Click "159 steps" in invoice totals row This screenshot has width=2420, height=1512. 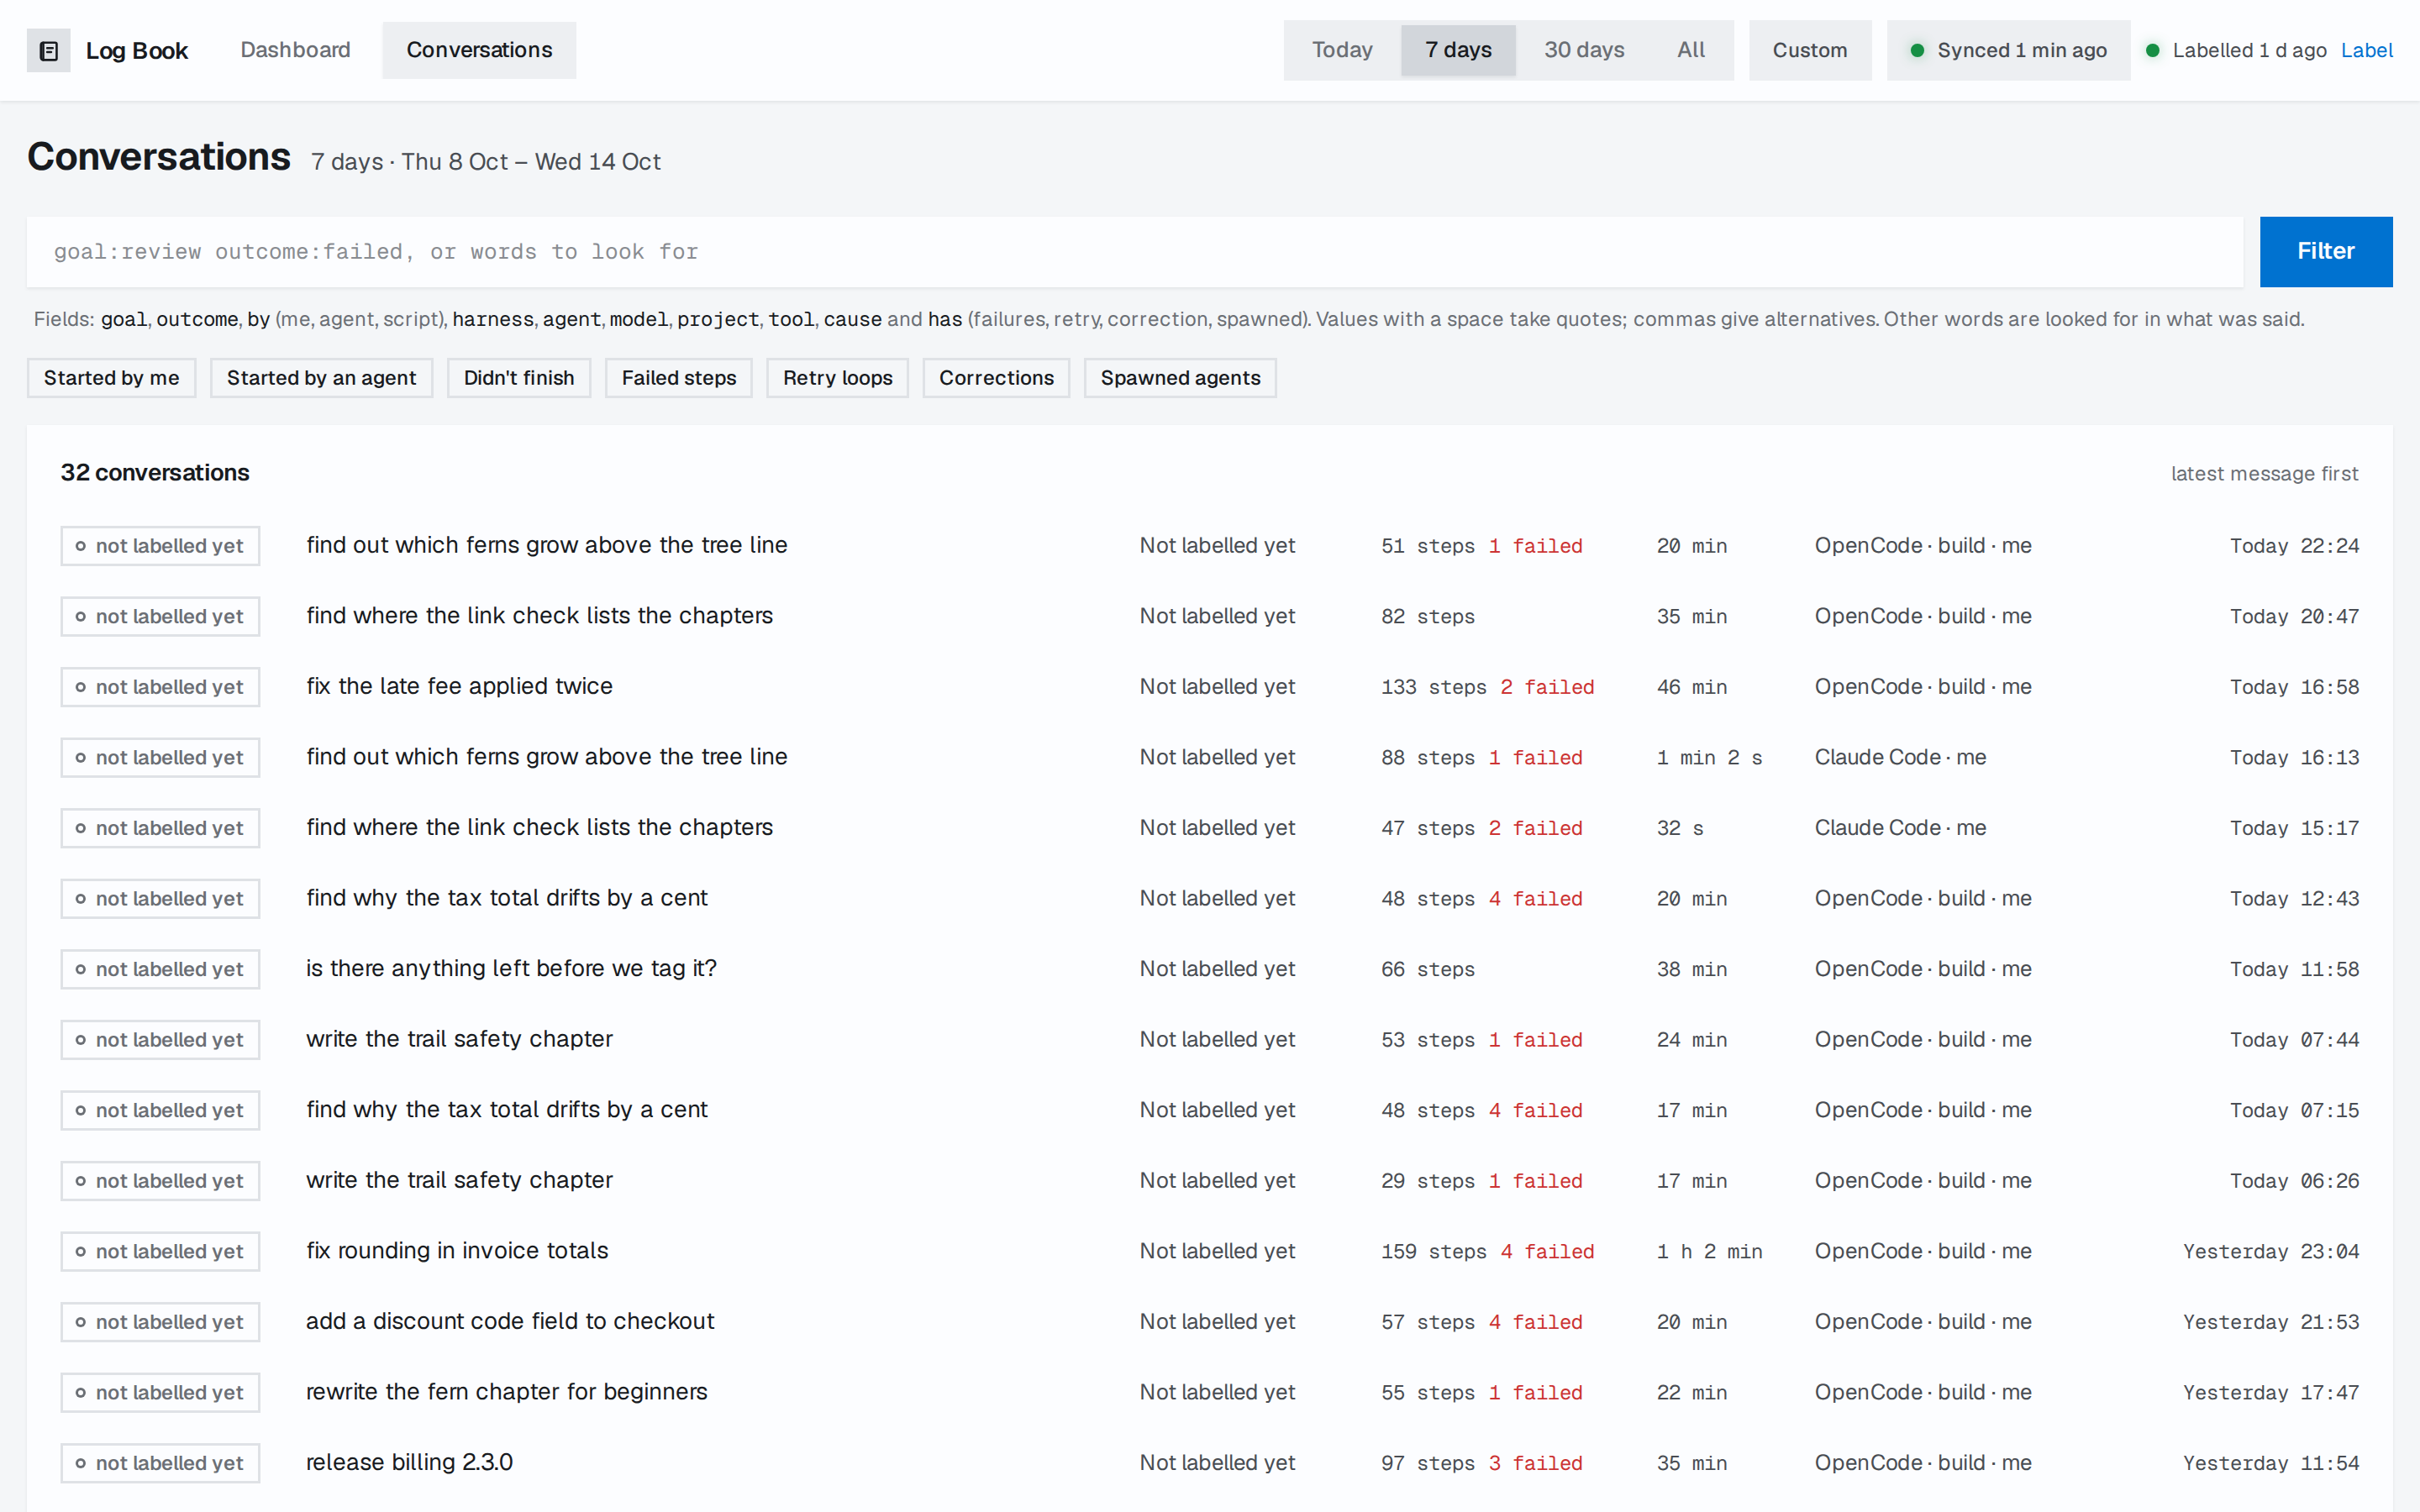pyautogui.click(x=1434, y=1251)
